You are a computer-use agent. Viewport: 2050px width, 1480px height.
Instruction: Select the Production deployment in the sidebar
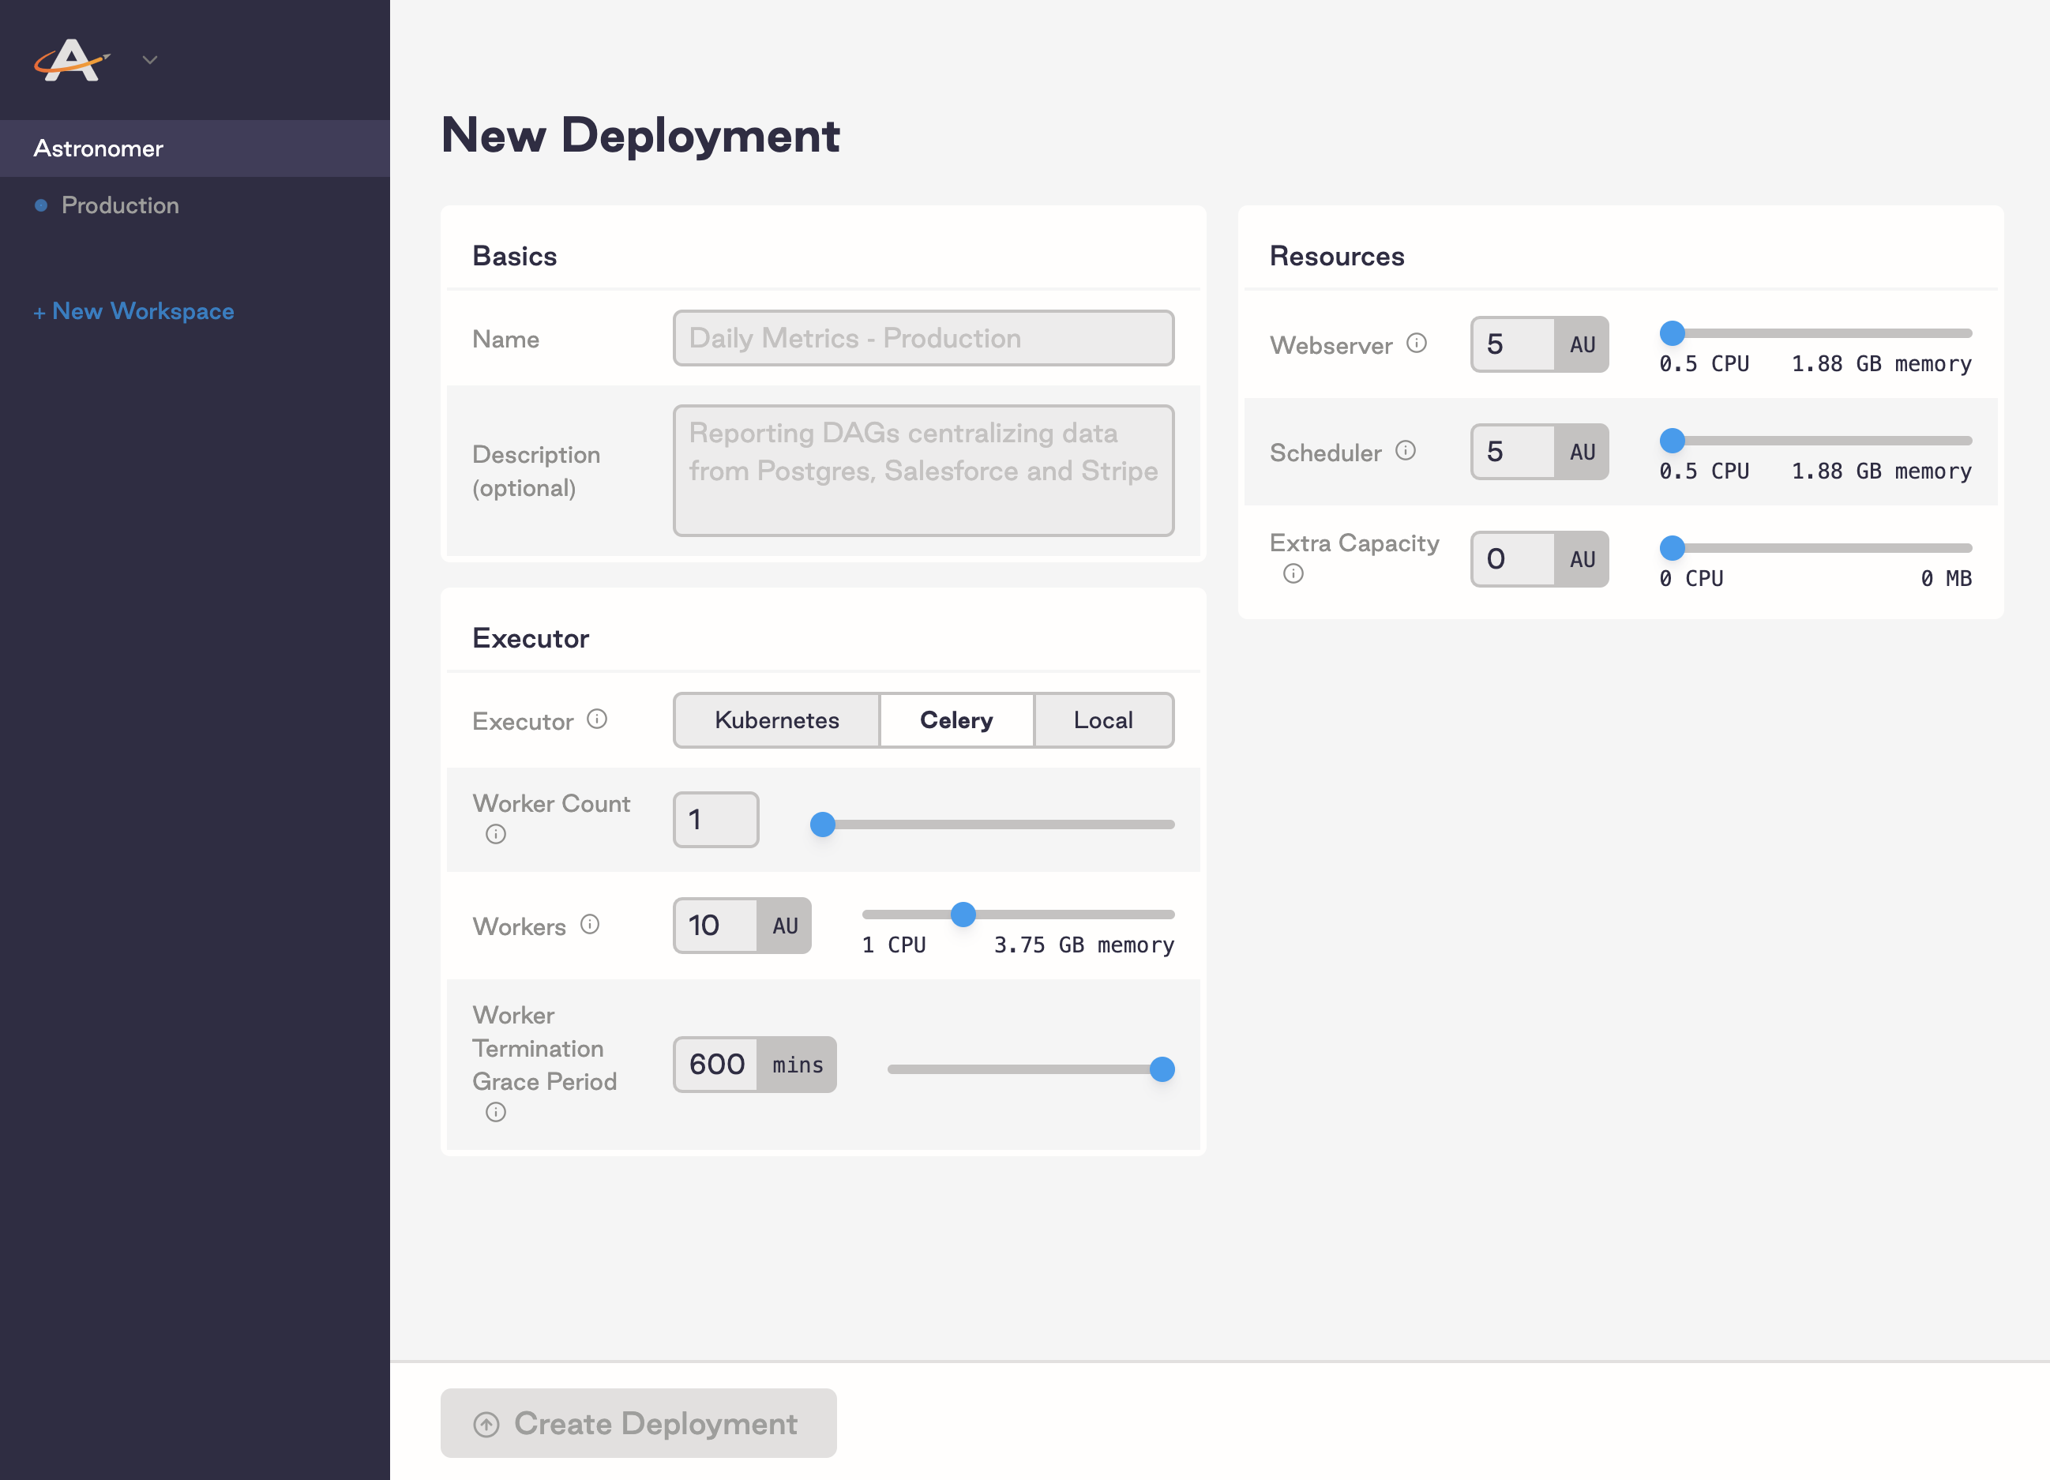tap(119, 205)
